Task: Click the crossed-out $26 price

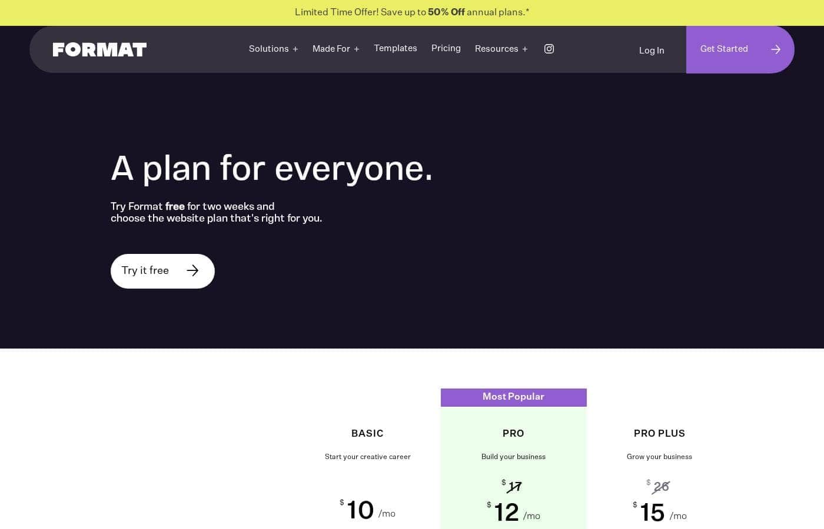Action: point(658,486)
